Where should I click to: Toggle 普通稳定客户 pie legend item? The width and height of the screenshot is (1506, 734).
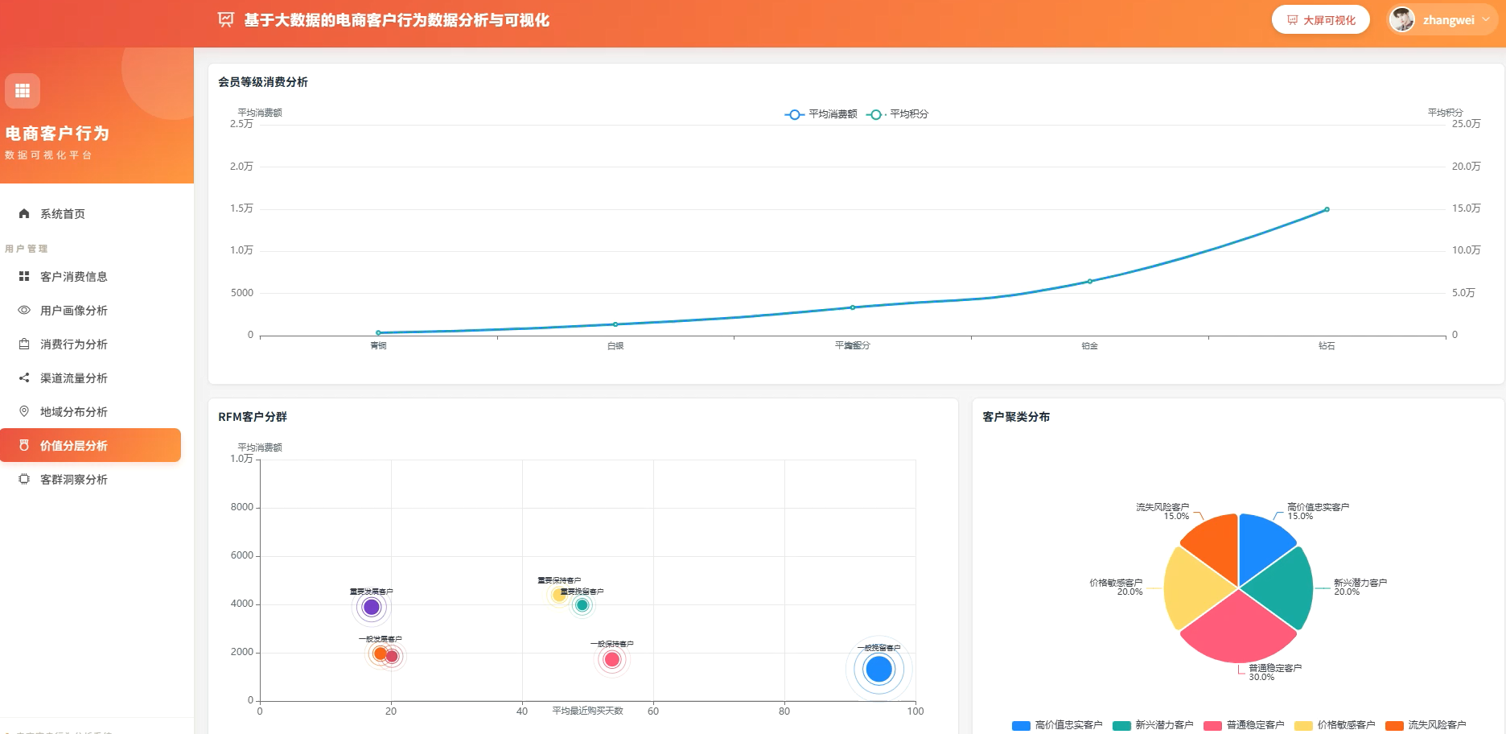(1244, 725)
